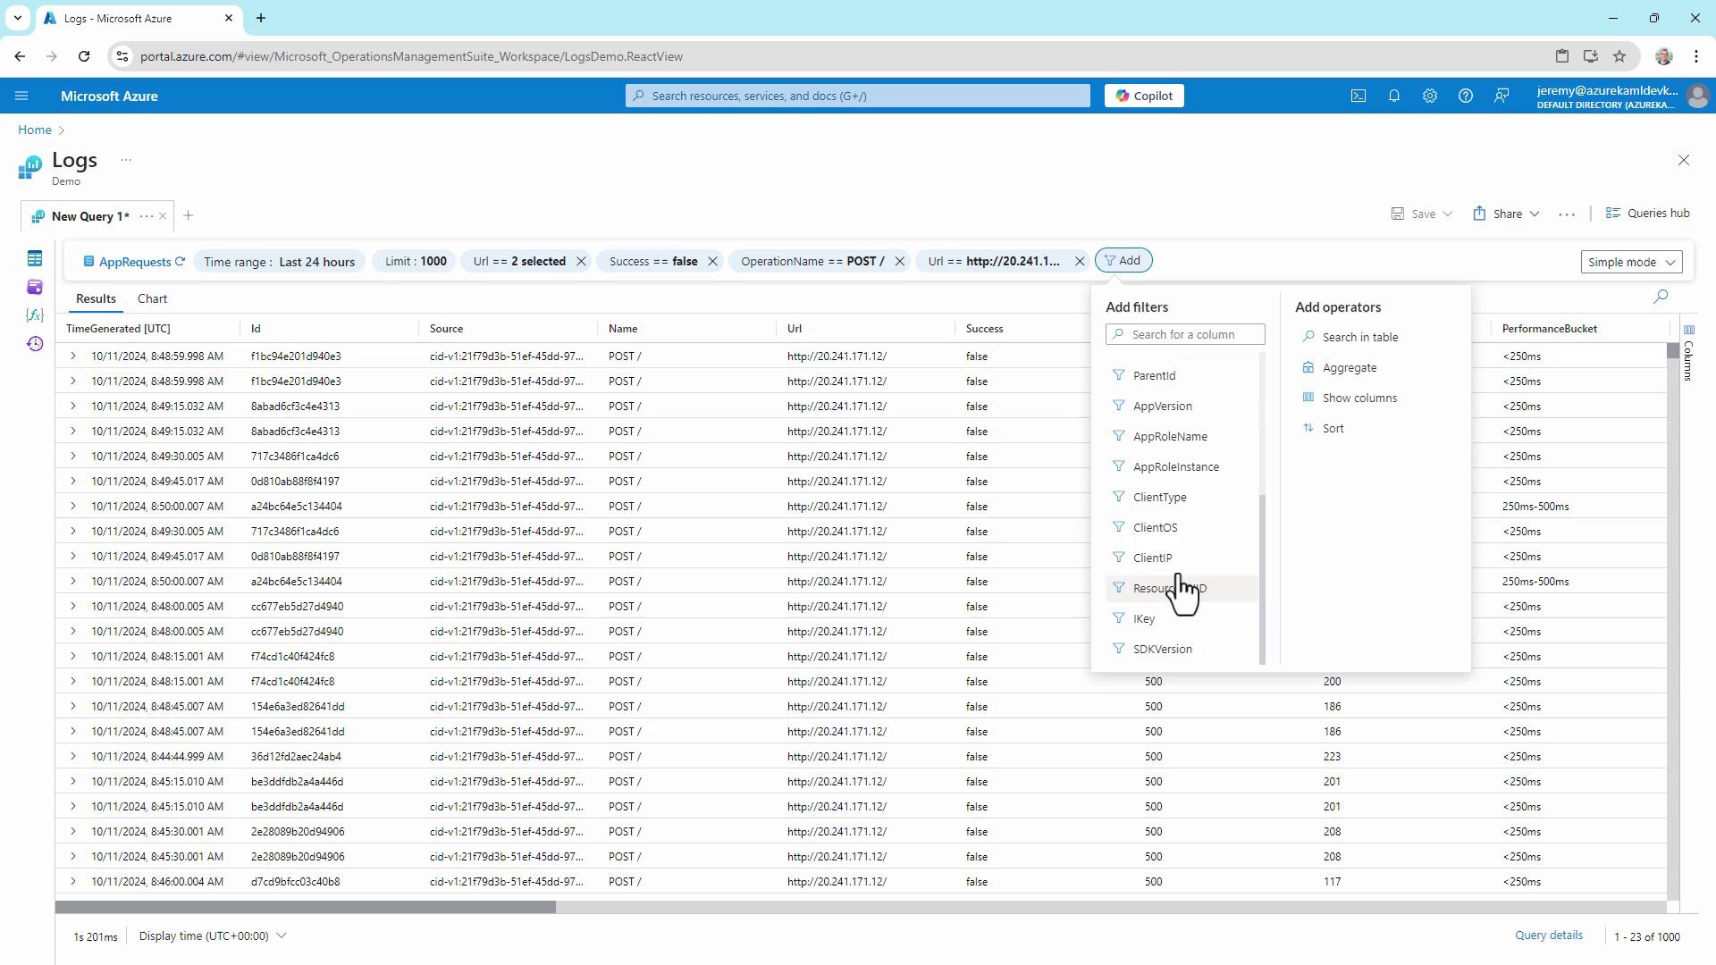Edit the Limit: 1000 pill
1716x965 pixels.
(416, 262)
